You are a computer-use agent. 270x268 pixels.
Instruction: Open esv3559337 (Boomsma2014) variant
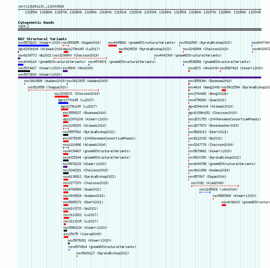click(x=85, y=113)
